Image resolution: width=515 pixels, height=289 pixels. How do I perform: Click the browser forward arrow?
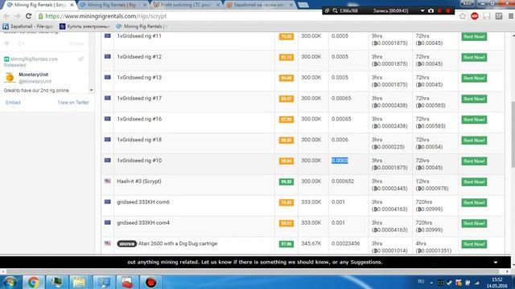click(17, 16)
